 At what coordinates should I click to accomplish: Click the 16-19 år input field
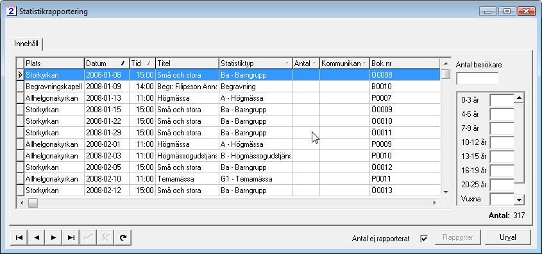(502, 171)
